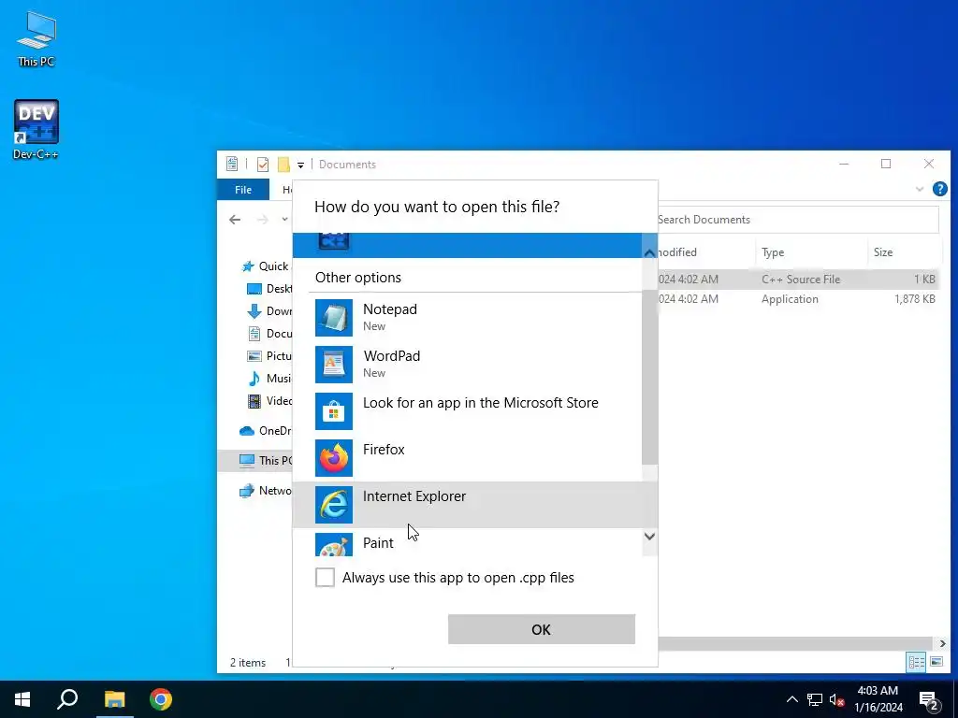Select the Application file row

798,299
